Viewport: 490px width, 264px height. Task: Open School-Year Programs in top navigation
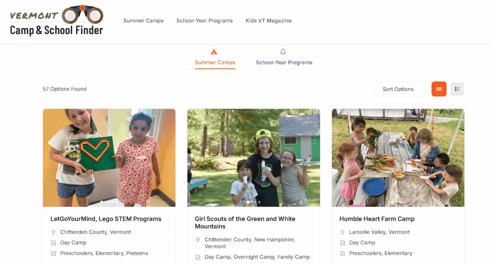pos(204,21)
